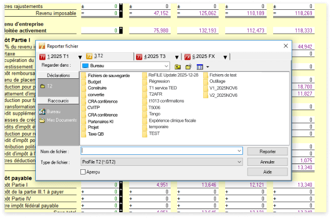Viewport: 331px width, 218px height.
Task: Expand the Nom de fichier dropdown arrow
Action: pos(239,151)
